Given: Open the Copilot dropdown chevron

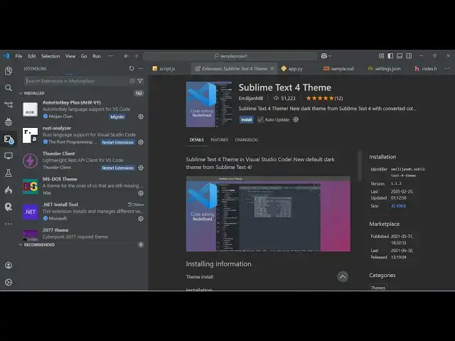Looking at the screenshot, I should point(330,56).
